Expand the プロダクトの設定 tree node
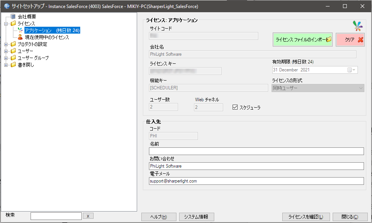Screen dimensions: 372x223 tap(6, 44)
